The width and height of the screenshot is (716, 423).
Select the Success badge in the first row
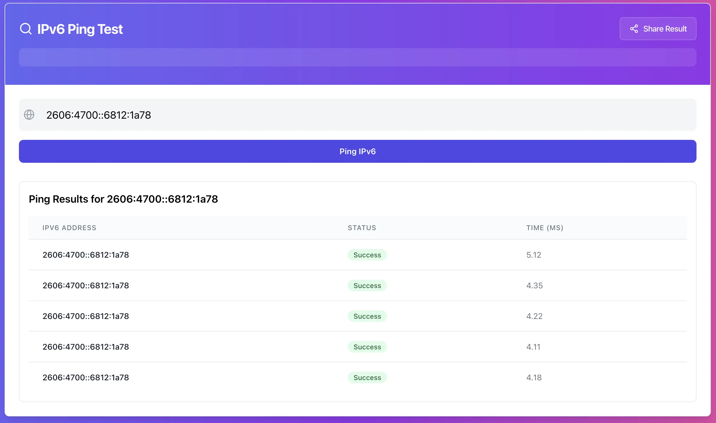tap(367, 255)
